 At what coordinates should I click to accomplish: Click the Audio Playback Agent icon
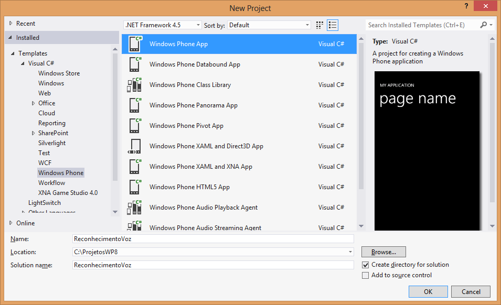point(134,208)
